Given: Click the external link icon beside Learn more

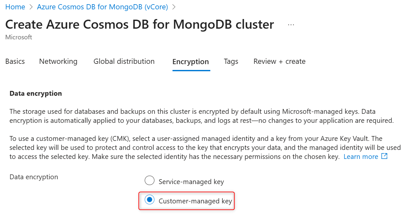Looking at the screenshot, I should [x=384, y=156].
